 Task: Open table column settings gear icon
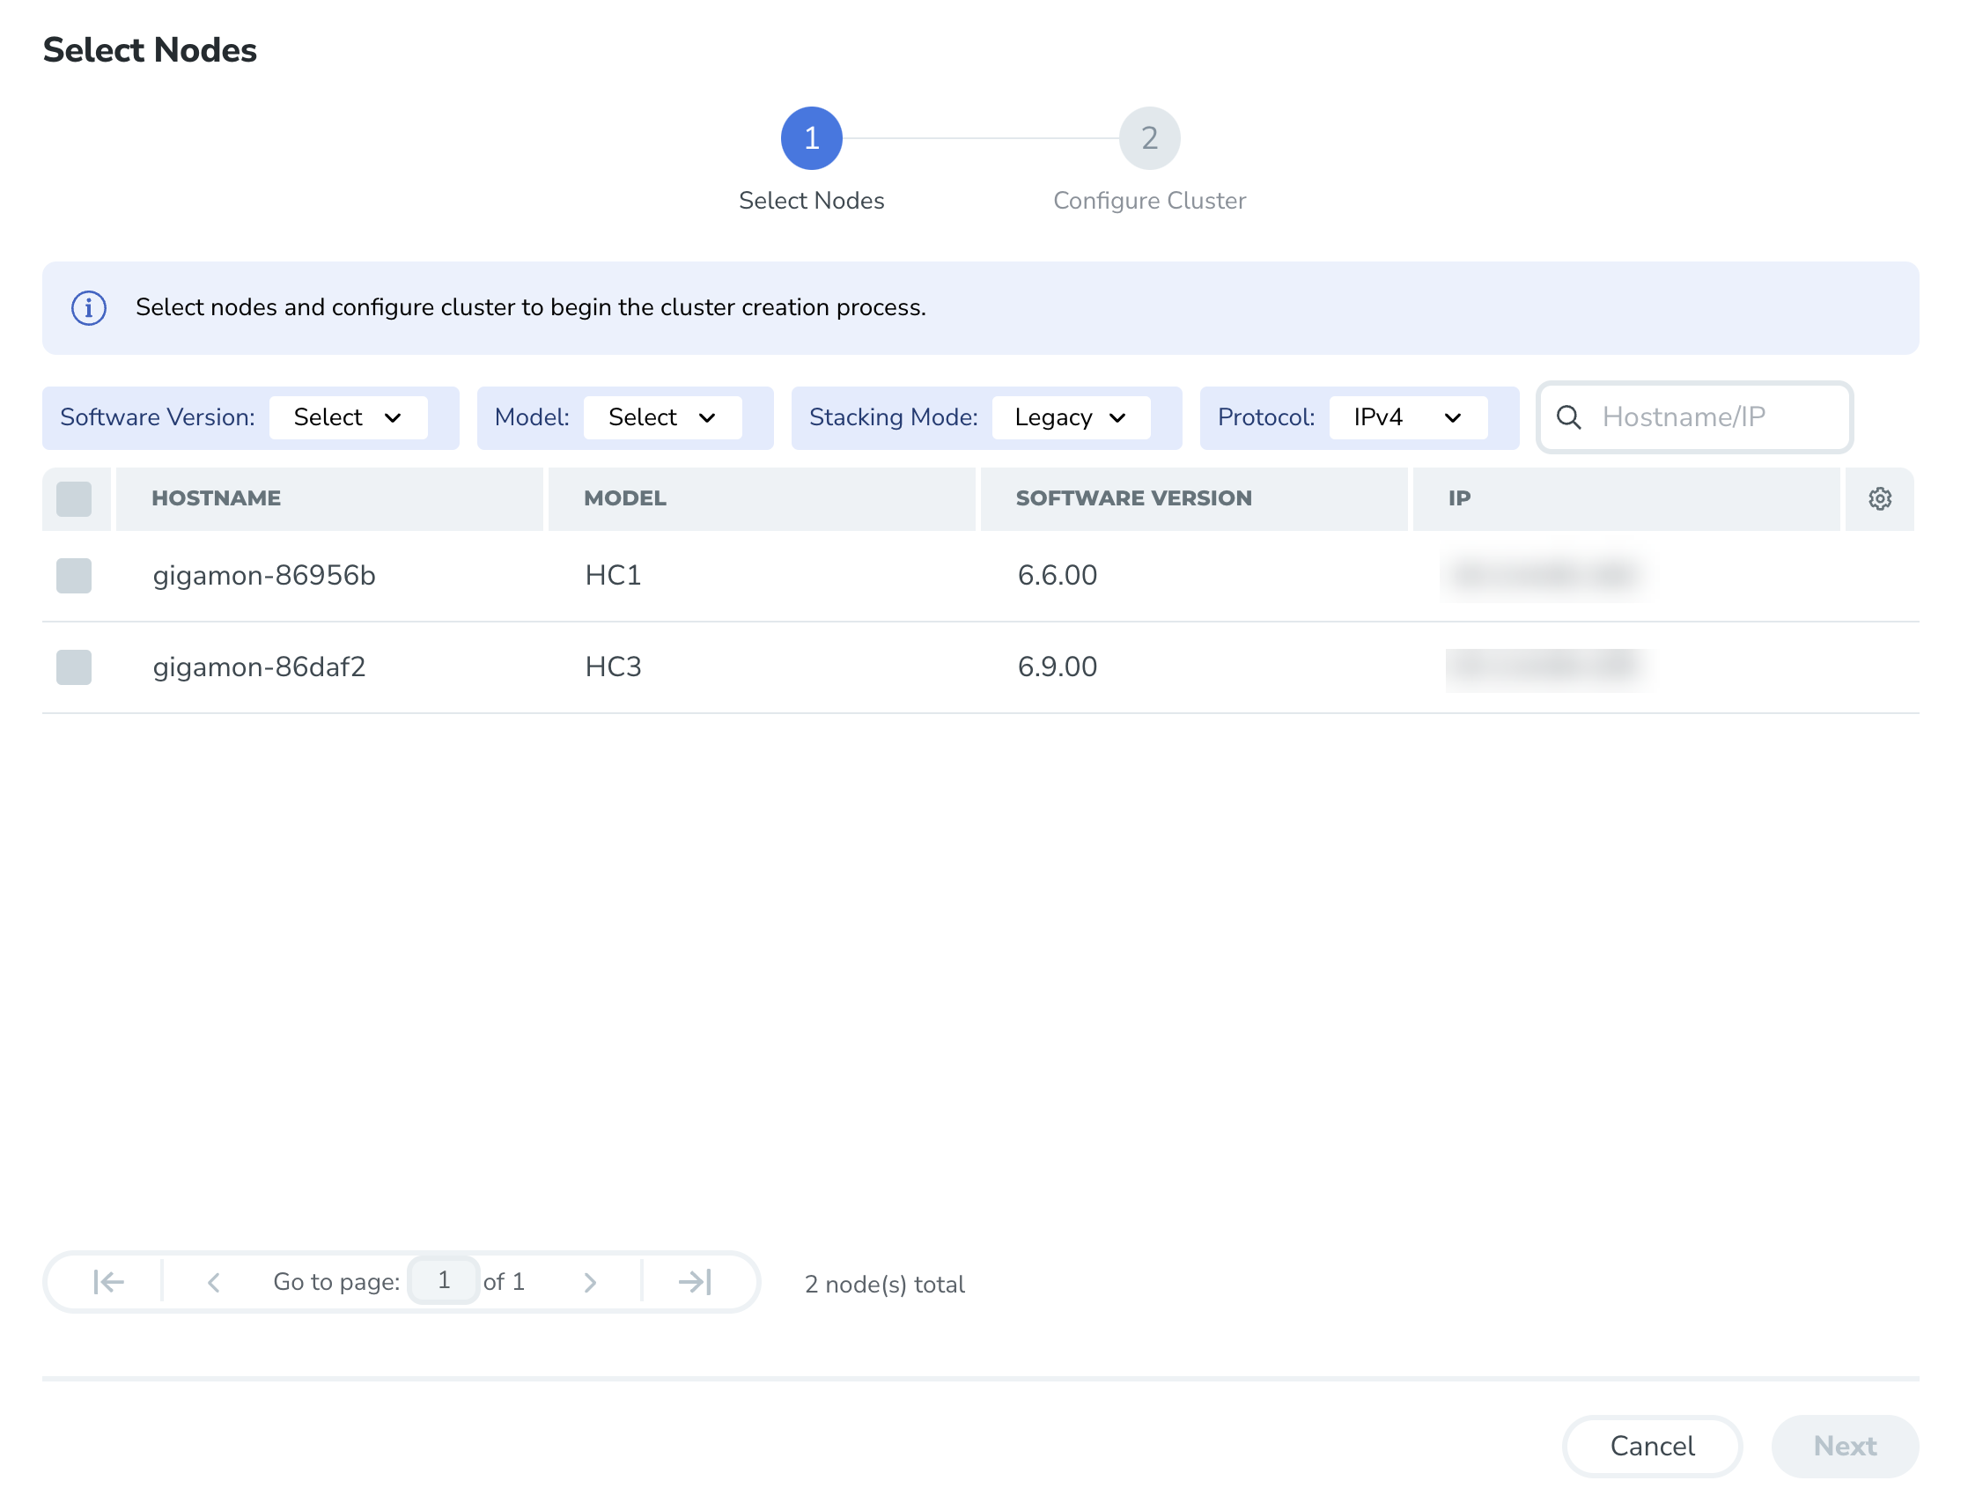(x=1879, y=499)
